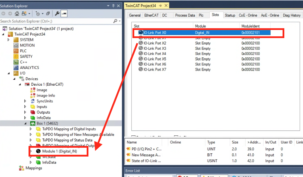Open the Process Data tab
The image size is (303, 177).
coord(185,15)
